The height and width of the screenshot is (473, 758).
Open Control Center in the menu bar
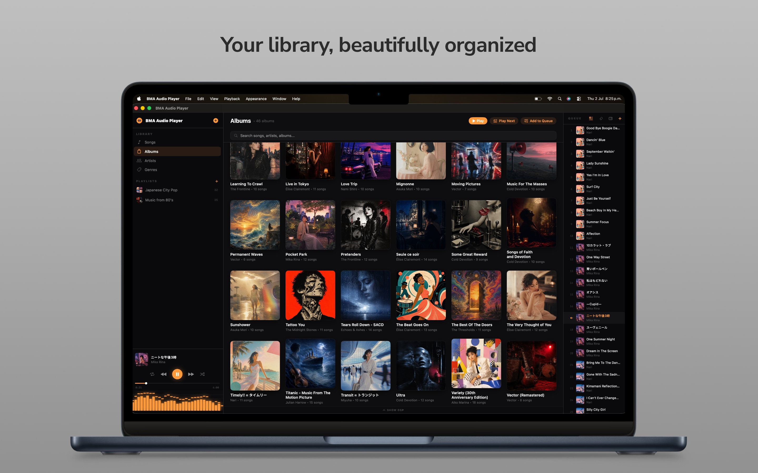579,99
